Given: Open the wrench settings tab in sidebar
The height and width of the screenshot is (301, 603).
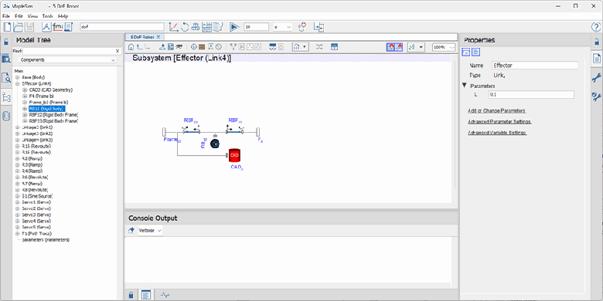Looking at the screenshot, I should pos(597,77).
